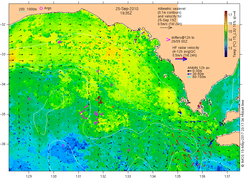
Task: Click longitude axis label 133
Action: 128,176
